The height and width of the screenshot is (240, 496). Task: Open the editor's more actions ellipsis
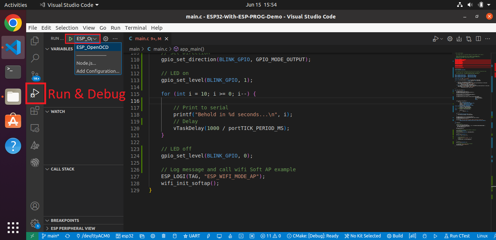coord(488,39)
